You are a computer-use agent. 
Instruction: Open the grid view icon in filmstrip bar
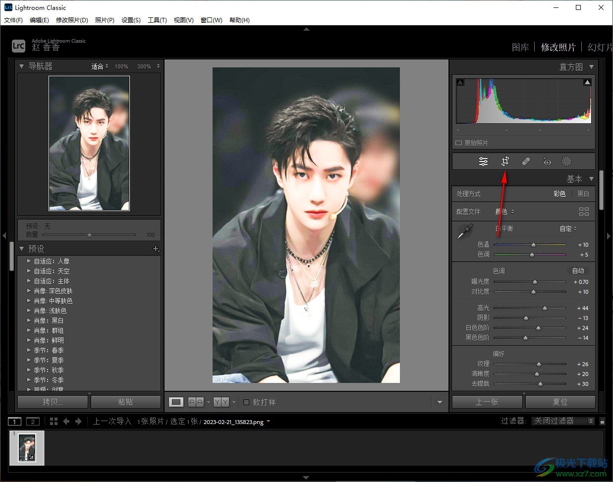coord(54,422)
